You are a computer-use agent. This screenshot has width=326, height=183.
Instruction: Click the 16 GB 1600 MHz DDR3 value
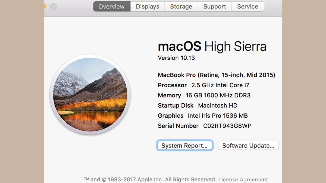218,95
